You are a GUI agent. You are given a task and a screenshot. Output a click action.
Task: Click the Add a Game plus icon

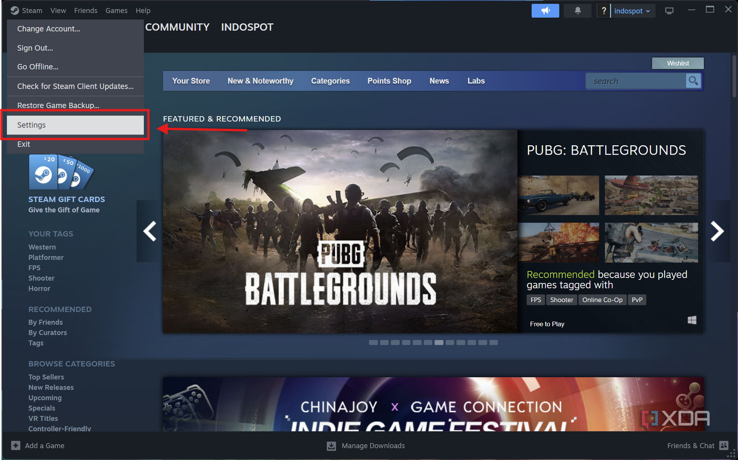click(16, 445)
